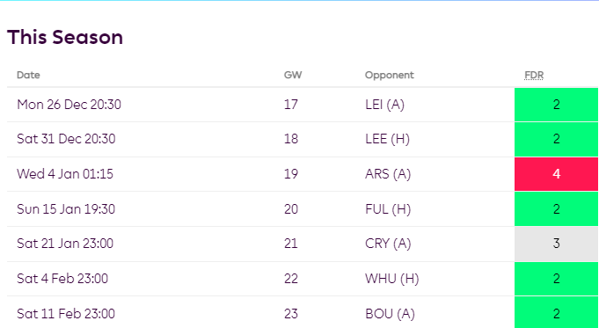Click the Opponent column header
599x328 pixels.
point(390,75)
